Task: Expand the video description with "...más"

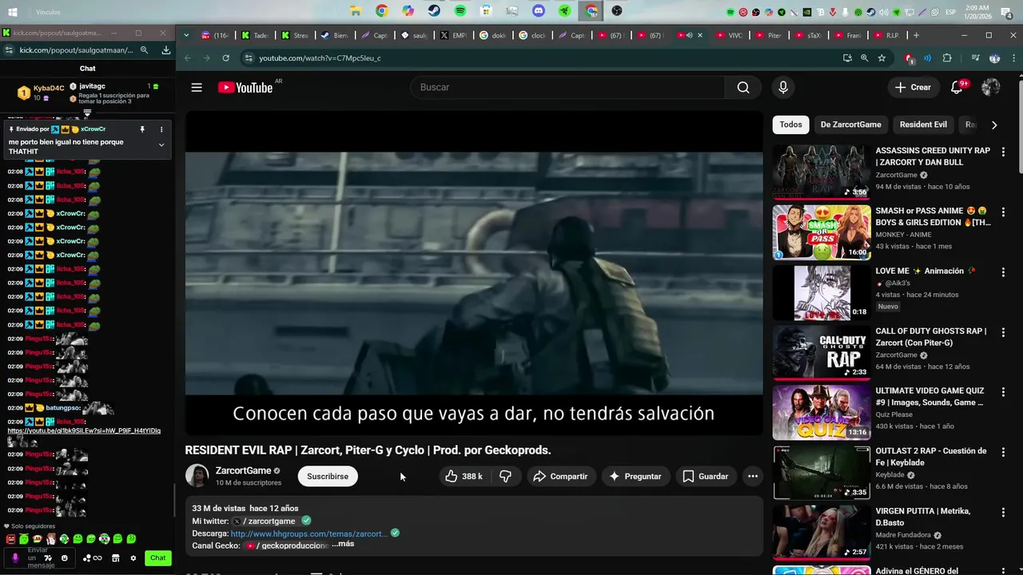Action: pyautogui.click(x=343, y=544)
